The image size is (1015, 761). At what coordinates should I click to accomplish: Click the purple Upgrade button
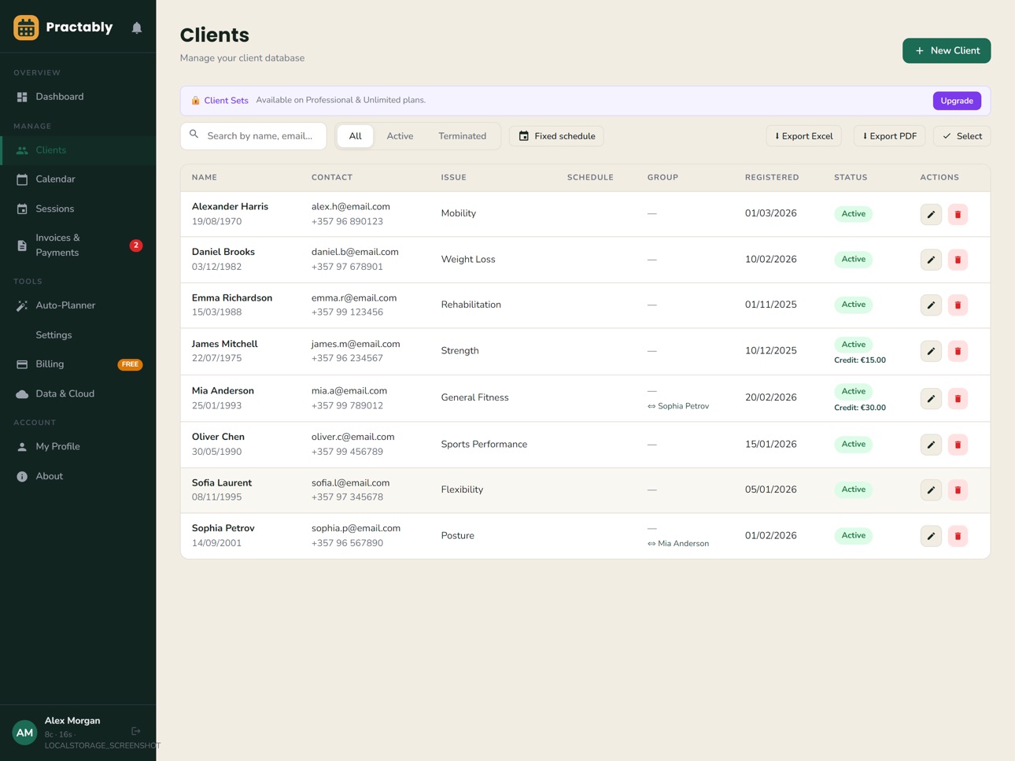(x=957, y=101)
